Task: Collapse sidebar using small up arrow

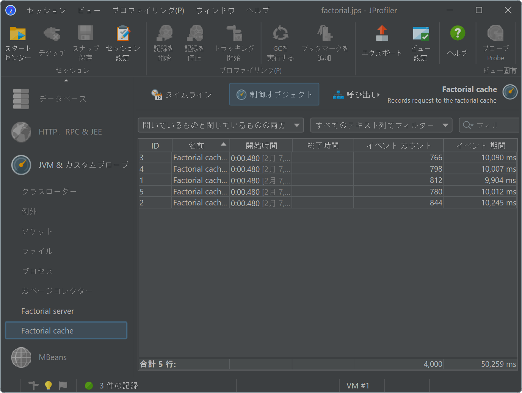Action: 66,80
